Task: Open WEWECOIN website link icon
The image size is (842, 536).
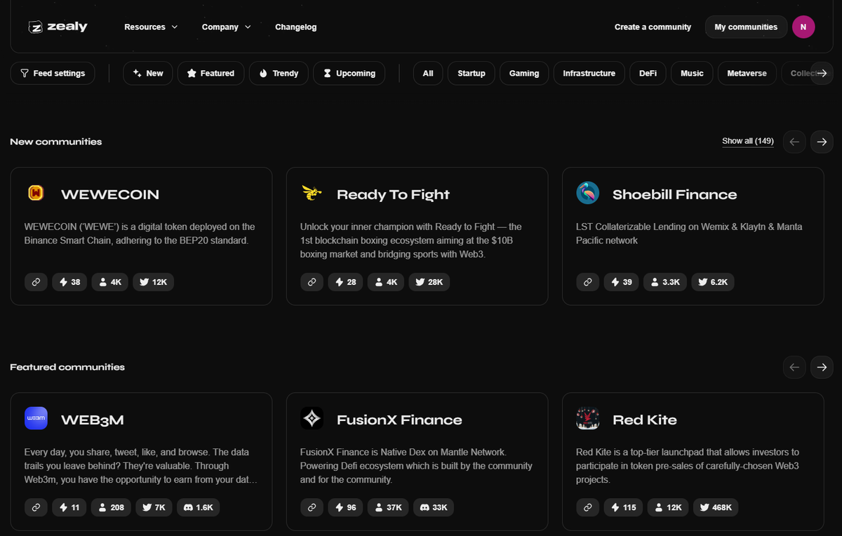Action: pos(36,282)
